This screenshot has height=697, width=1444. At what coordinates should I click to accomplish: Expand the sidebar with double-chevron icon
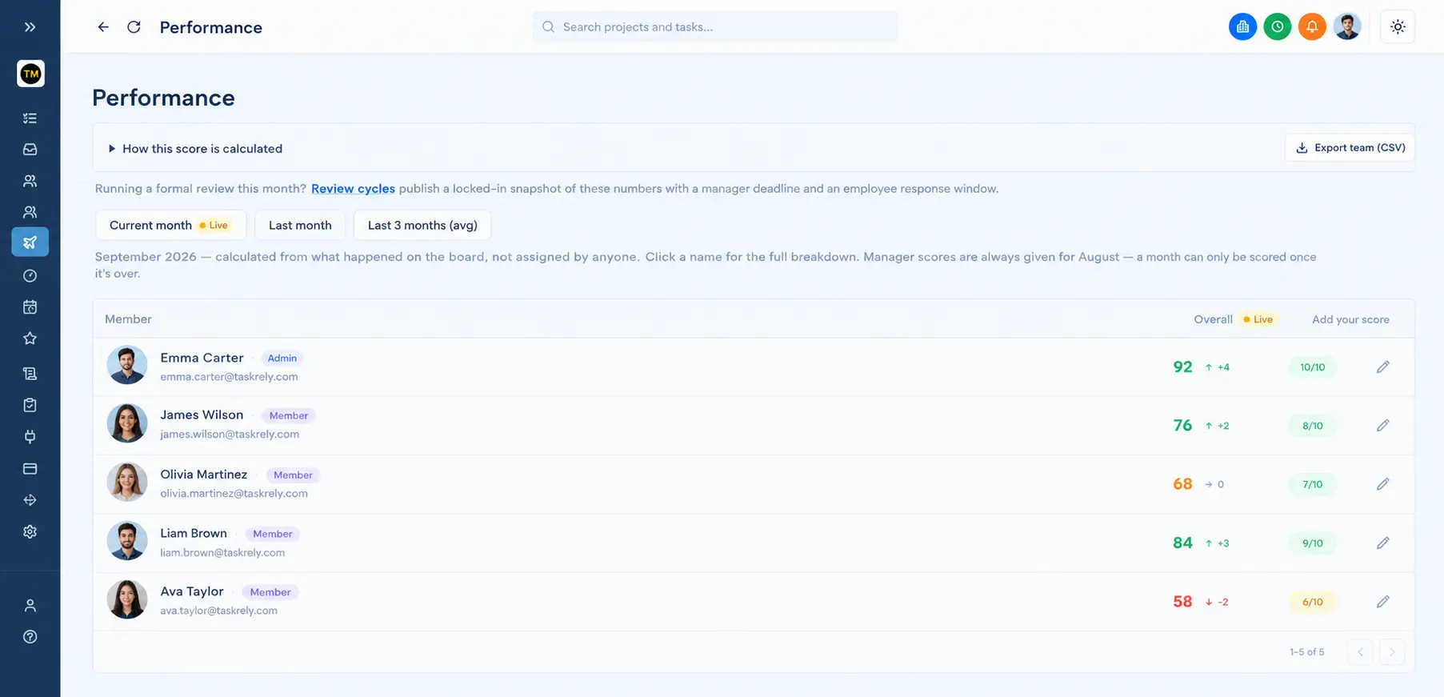(x=30, y=27)
